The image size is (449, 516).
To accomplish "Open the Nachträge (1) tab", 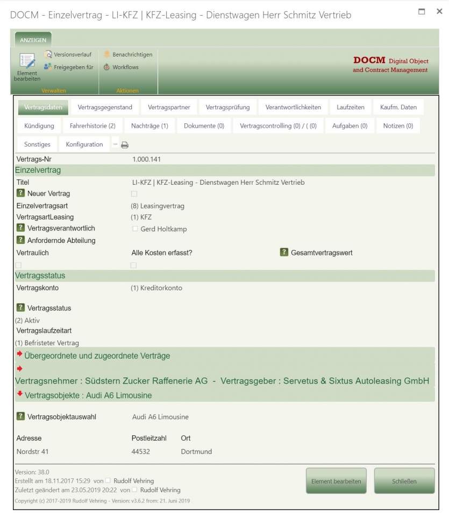I will [x=149, y=125].
